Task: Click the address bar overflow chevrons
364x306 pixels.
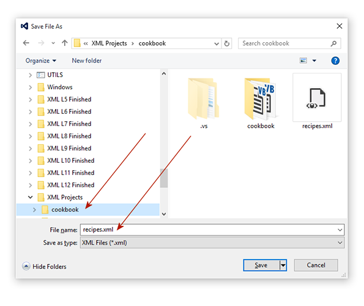Action: pyautogui.click(x=86, y=43)
